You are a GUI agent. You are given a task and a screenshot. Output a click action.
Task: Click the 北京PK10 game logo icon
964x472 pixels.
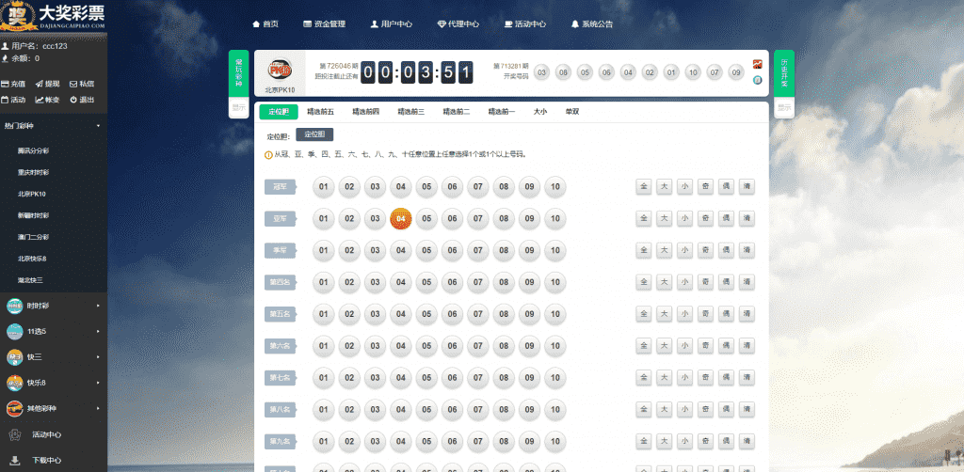(x=280, y=71)
